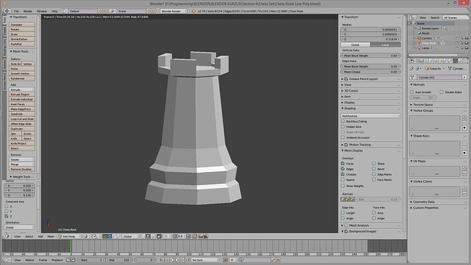Toggle Creases overlay checkbox
Screen dimensions: 471x265
click(x=343, y=174)
